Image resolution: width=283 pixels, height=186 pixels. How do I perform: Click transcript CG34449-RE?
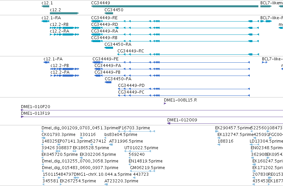pos(175,21)
